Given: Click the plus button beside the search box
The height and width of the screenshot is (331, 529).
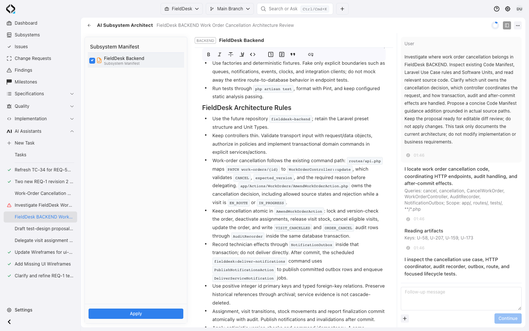Looking at the screenshot, I should pos(342,9).
